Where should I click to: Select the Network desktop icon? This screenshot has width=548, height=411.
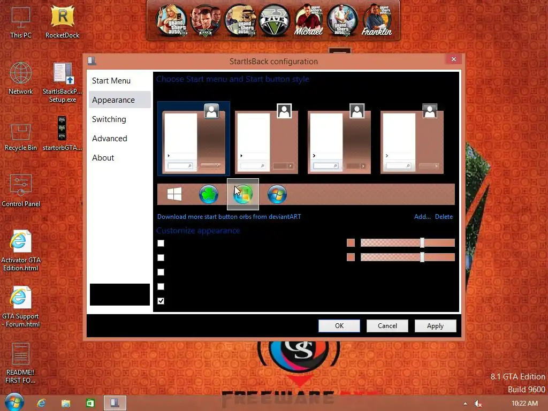[21, 78]
